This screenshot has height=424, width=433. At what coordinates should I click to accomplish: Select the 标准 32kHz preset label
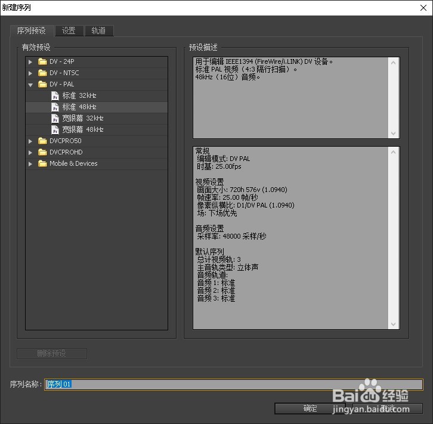(x=79, y=96)
